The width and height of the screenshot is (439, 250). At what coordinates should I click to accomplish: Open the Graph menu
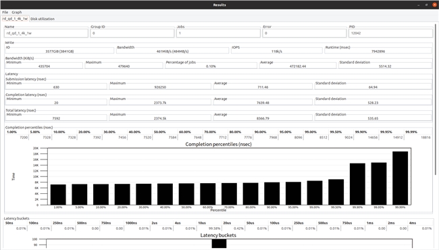coord(16,12)
